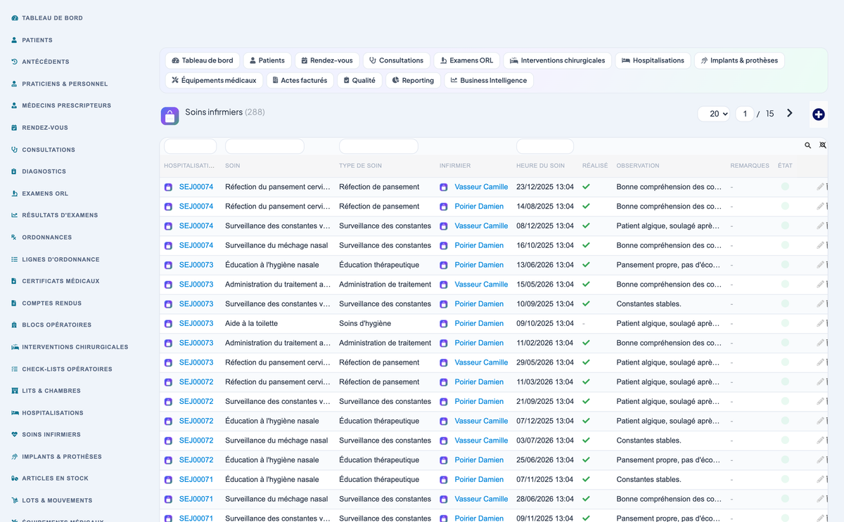Open SEJ00073 link in the 13/06/2026 row

click(196, 265)
